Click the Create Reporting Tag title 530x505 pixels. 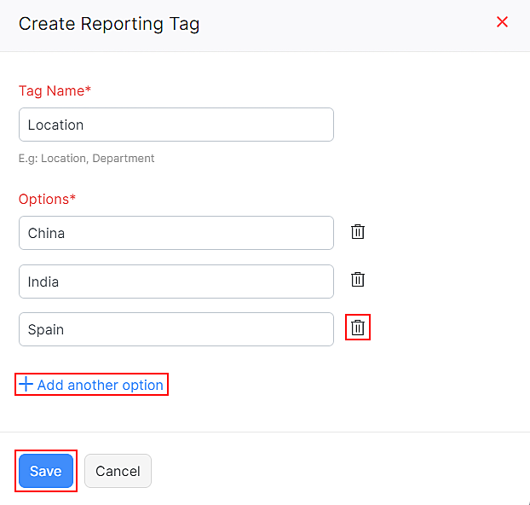point(109,24)
